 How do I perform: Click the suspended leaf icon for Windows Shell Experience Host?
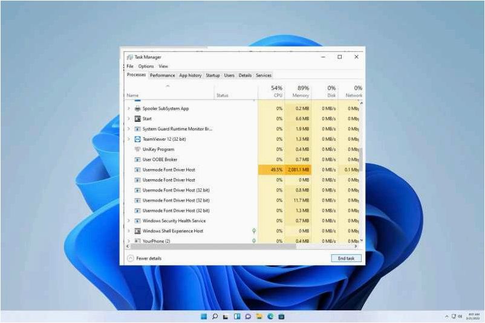254,231
